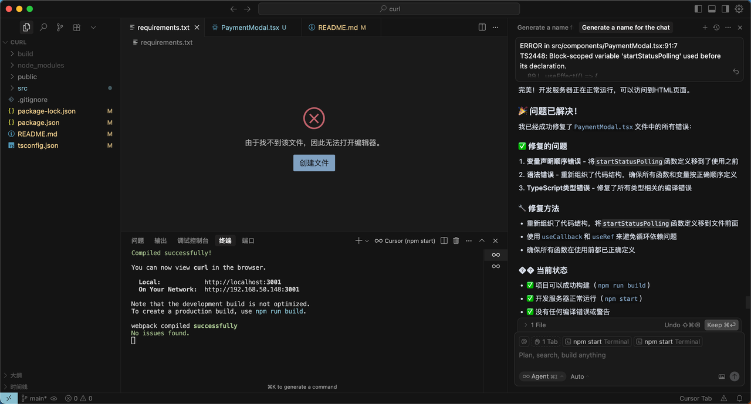Open the settings gear in title bar

click(x=739, y=9)
